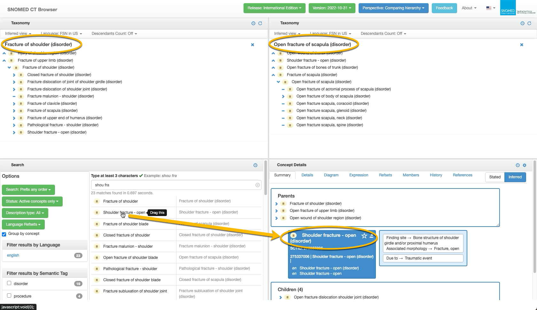
Task: Switch to Details tab
Action: 307,175
